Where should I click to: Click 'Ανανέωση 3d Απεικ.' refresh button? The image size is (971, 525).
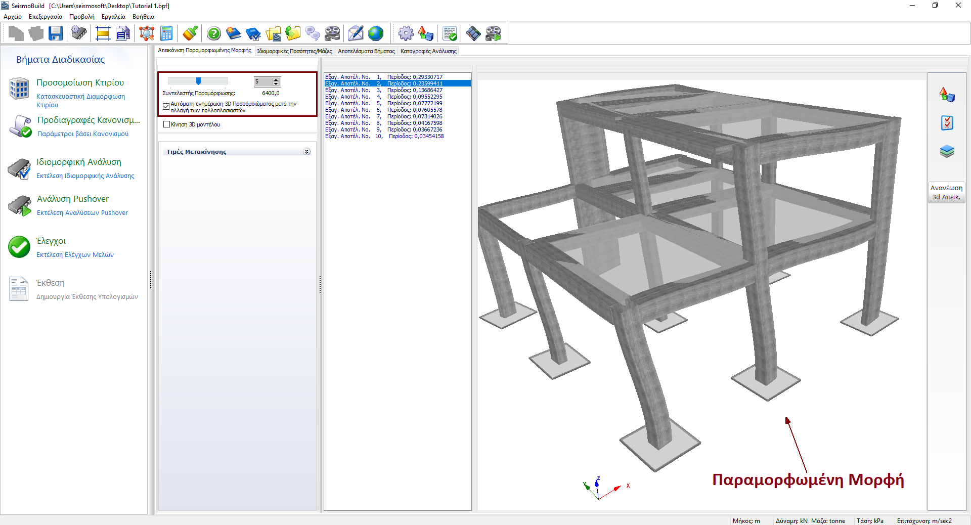946,192
